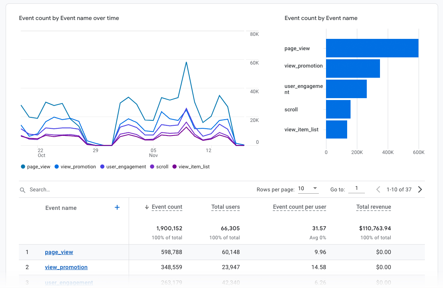Click the sort arrow beside Event count
Screen dimensions: 443x288
pos(147,207)
